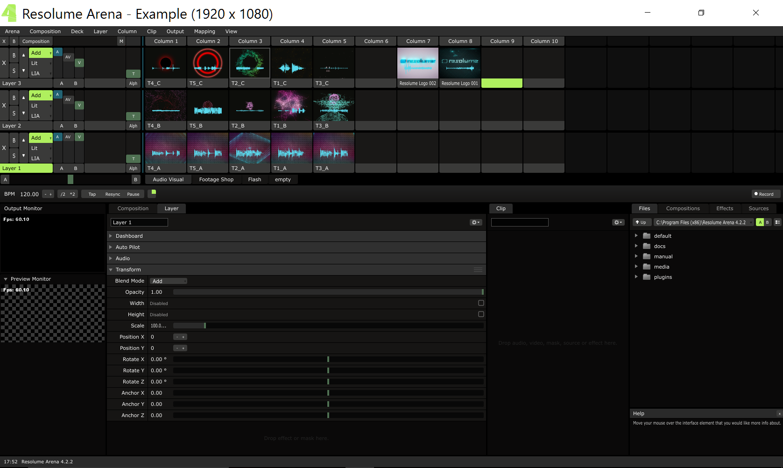783x468 pixels.
Task: Enable the Height checkbox in Transform
Action: pyautogui.click(x=481, y=314)
